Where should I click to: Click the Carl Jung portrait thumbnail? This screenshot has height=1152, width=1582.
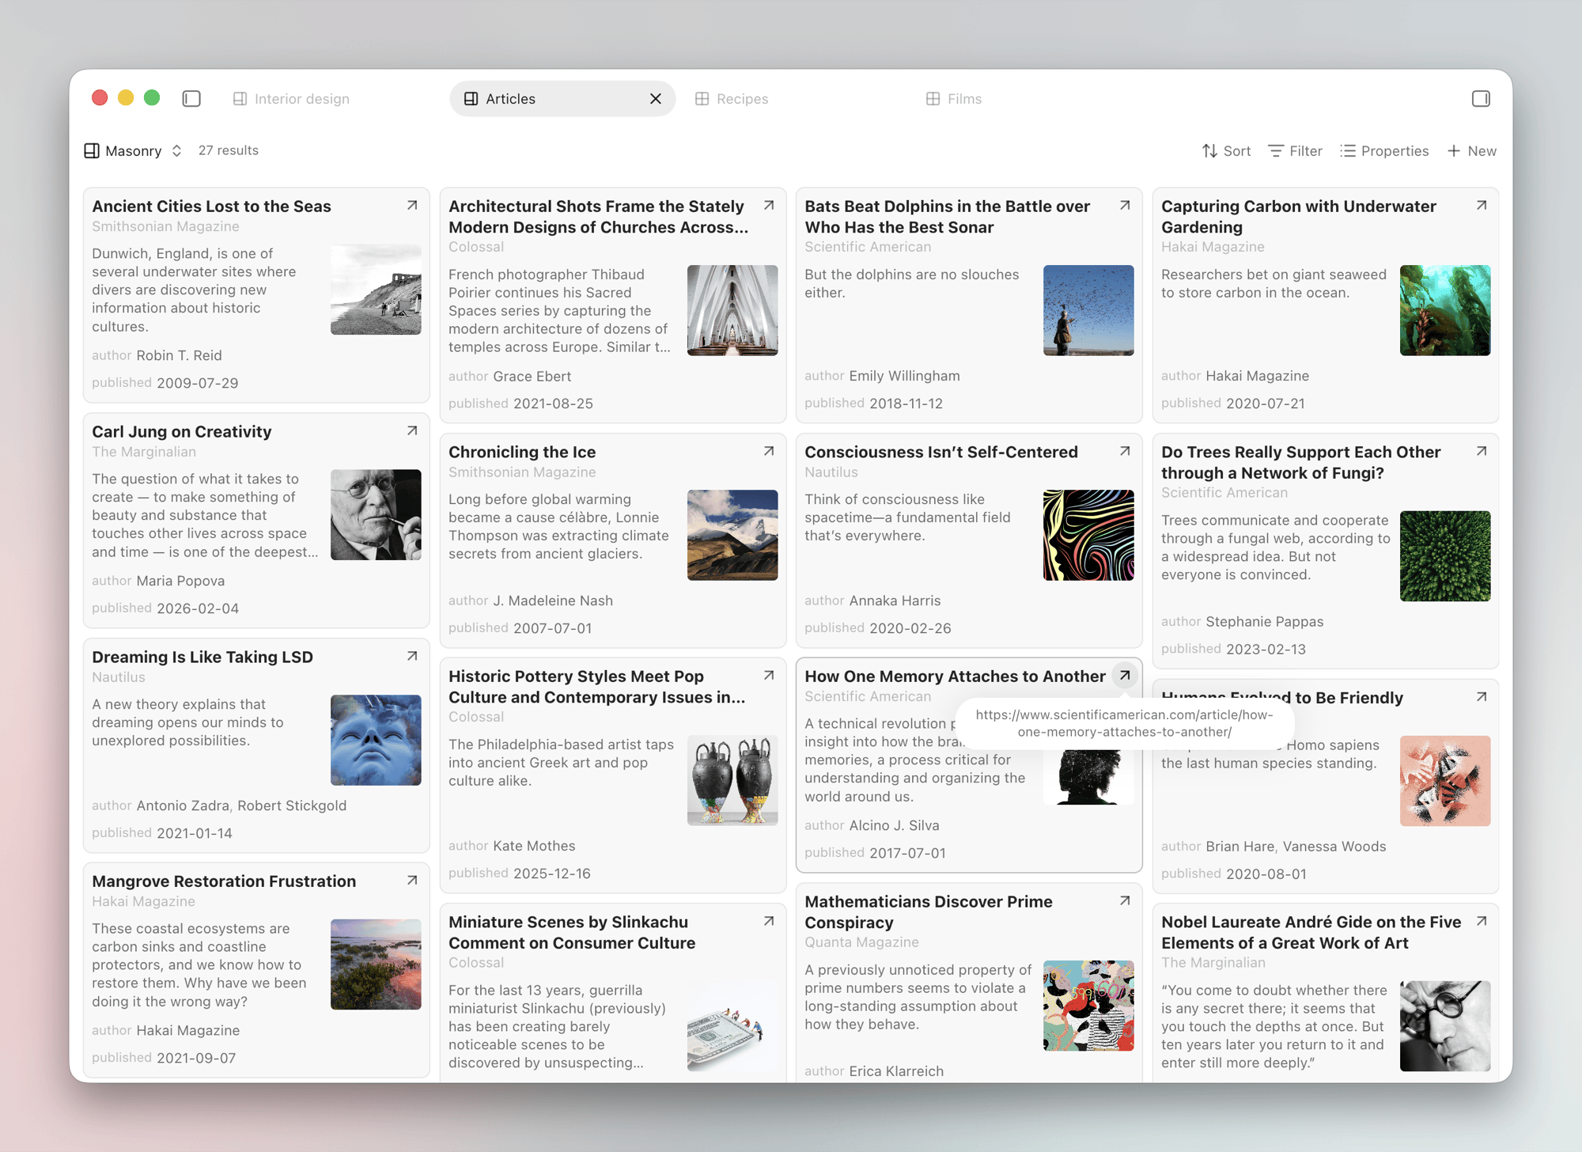click(x=377, y=515)
